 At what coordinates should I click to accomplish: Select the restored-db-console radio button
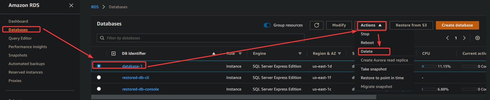pyautogui.click(x=99, y=89)
